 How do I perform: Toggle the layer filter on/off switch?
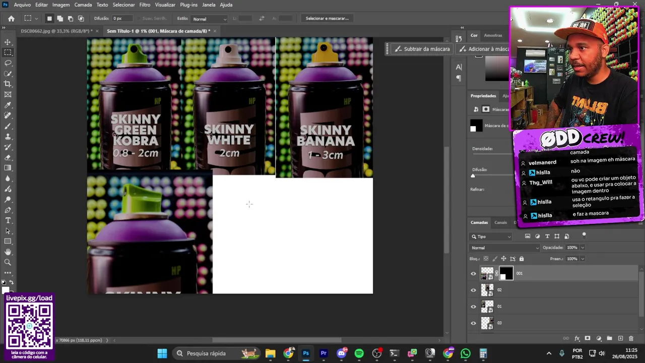click(584, 234)
